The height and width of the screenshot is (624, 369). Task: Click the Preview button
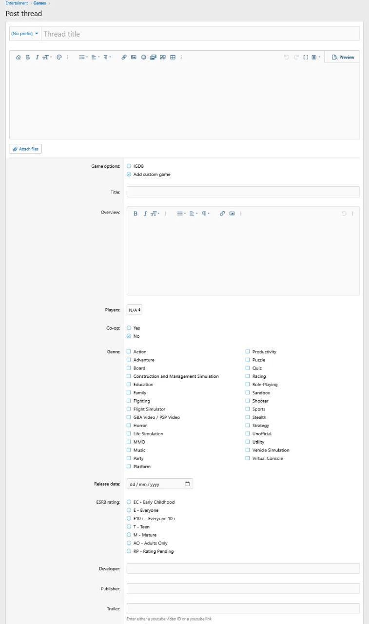pyautogui.click(x=343, y=57)
